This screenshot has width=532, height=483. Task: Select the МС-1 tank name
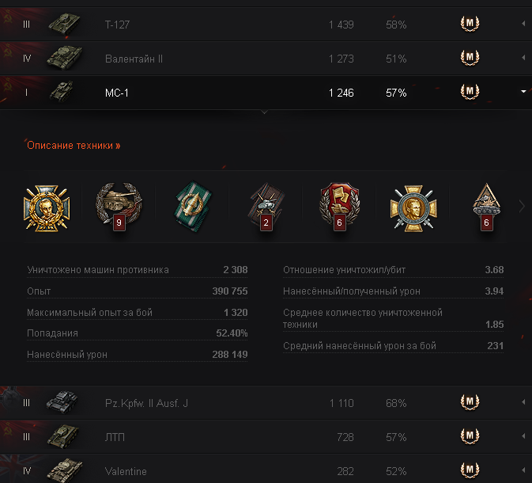click(117, 93)
